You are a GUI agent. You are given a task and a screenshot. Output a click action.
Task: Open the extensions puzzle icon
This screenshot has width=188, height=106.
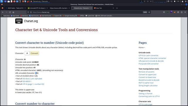pos(182,12)
